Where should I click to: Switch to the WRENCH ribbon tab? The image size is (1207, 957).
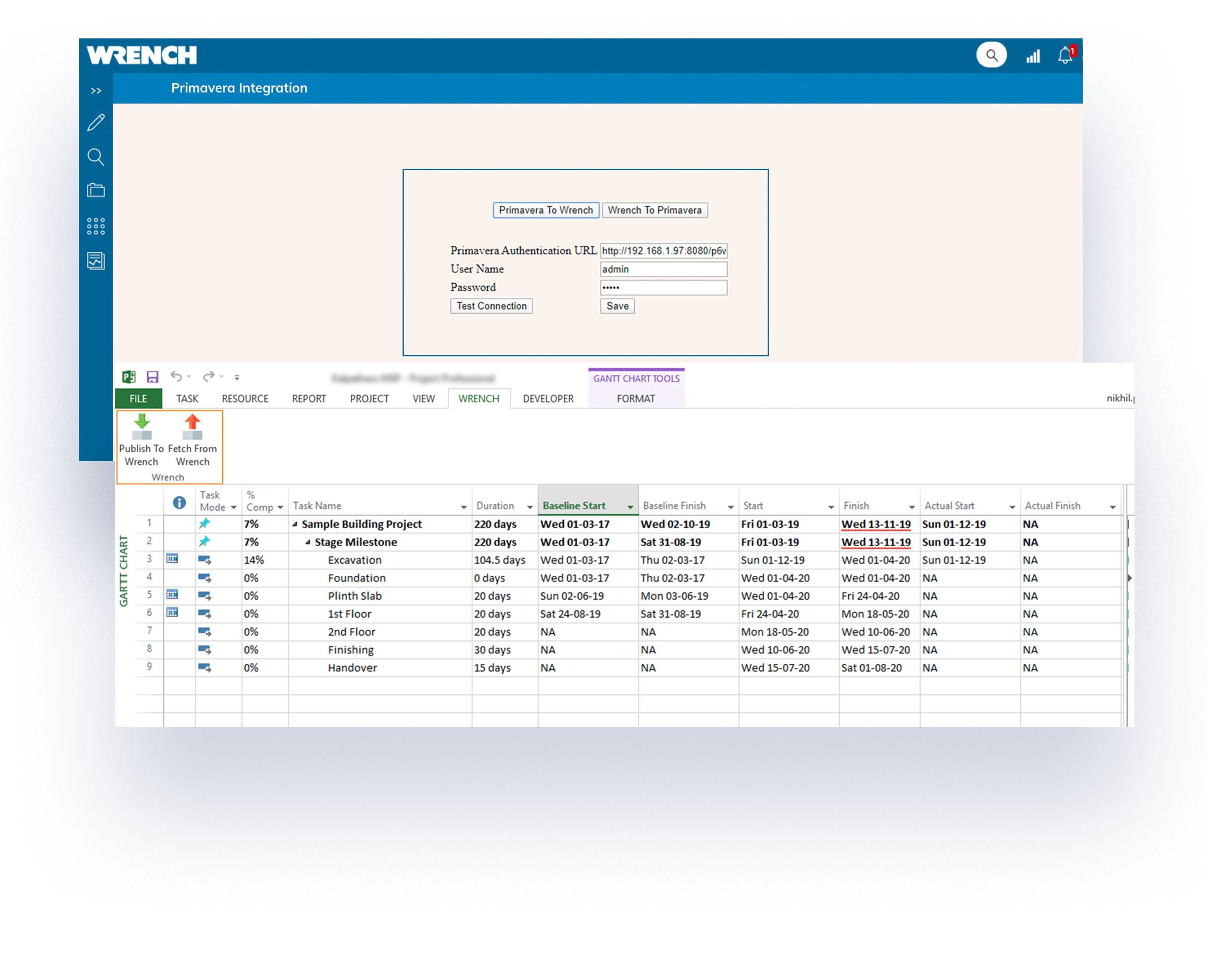pyautogui.click(x=479, y=399)
